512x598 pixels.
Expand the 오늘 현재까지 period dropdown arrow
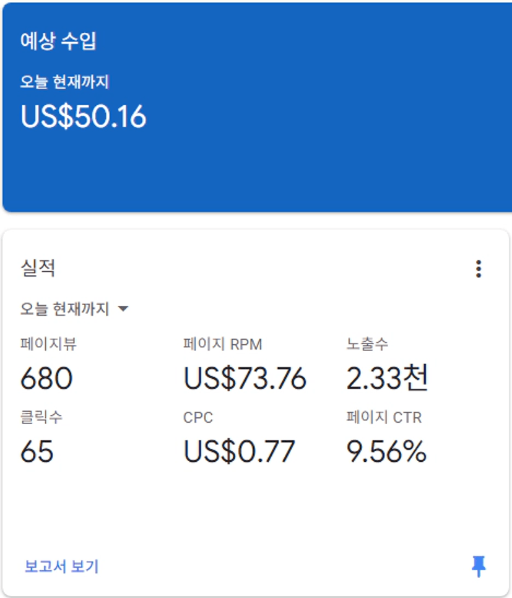pos(123,308)
